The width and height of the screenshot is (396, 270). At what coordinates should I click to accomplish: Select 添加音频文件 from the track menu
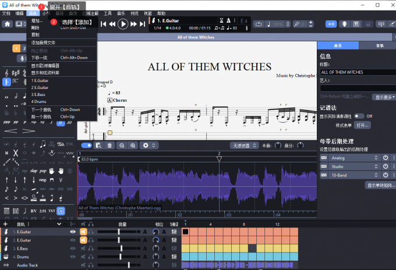pyautogui.click(x=44, y=42)
